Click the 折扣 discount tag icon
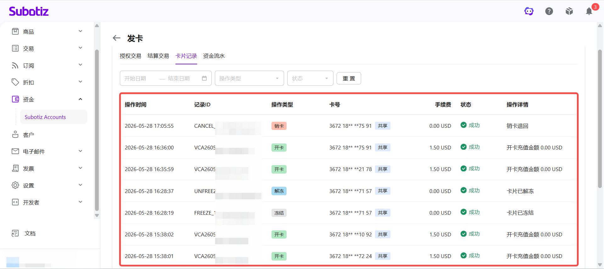 pos(15,82)
